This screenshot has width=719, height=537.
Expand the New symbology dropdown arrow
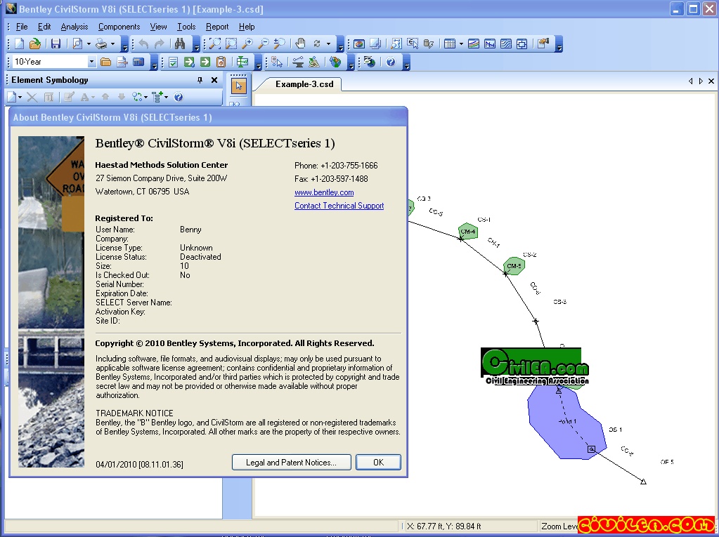point(20,97)
